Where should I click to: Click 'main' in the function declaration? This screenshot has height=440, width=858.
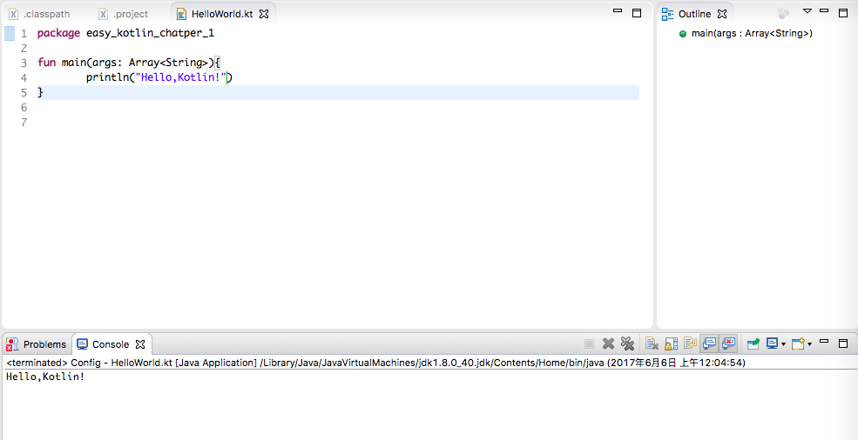[73, 63]
